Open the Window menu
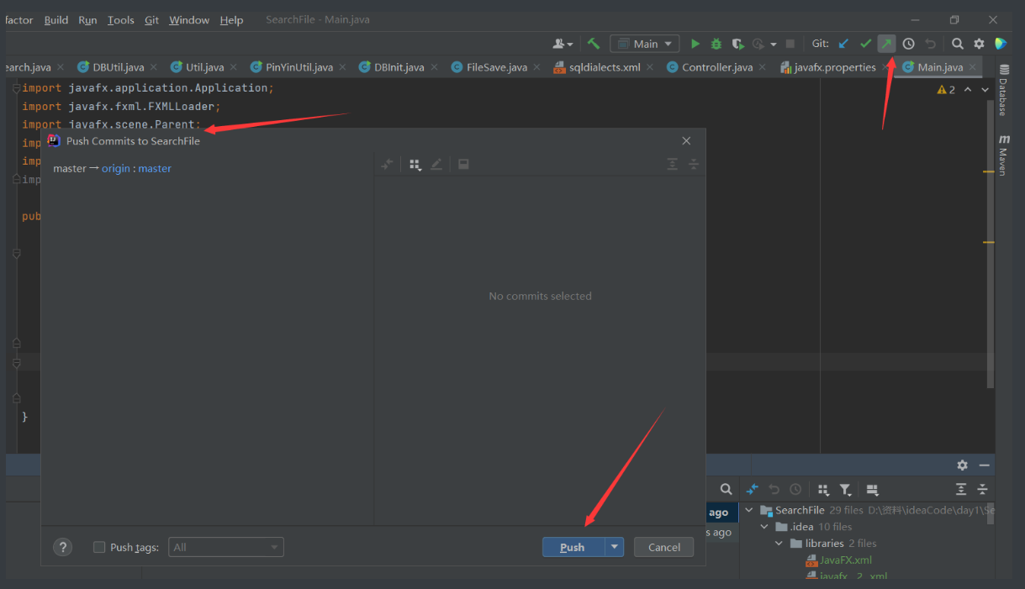Viewport: 1025px width, 589px height. click(189, 20)
